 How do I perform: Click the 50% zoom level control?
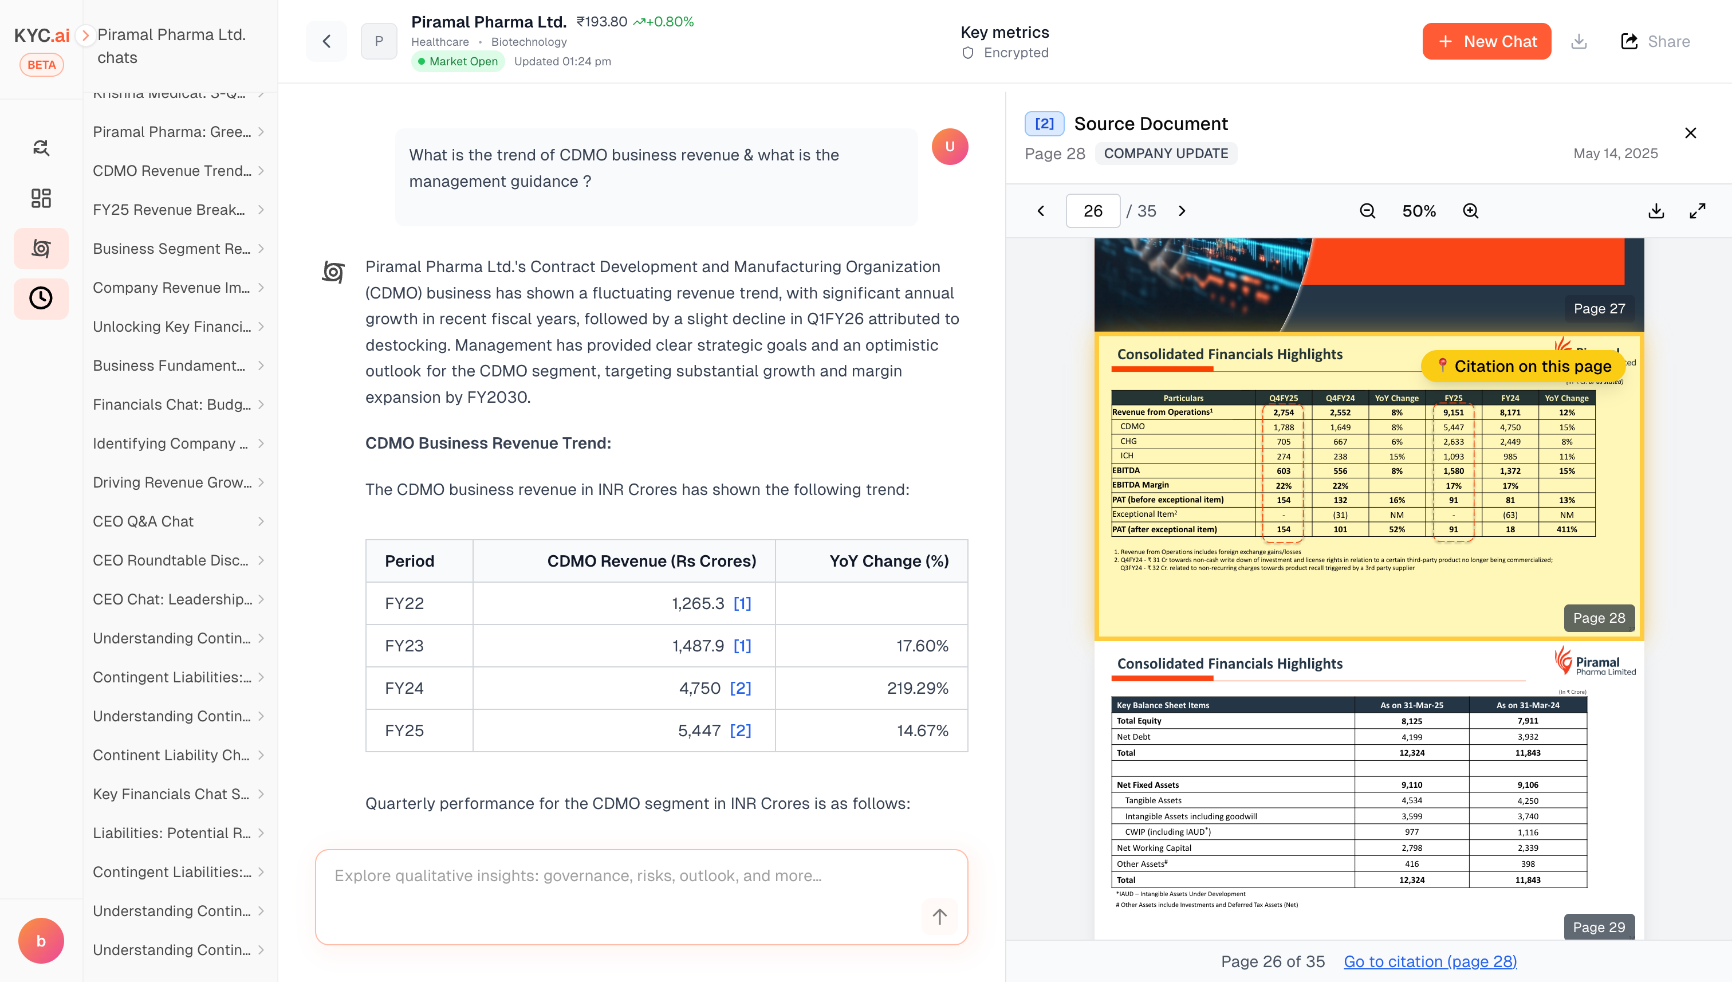click(x=1419, y=210)
